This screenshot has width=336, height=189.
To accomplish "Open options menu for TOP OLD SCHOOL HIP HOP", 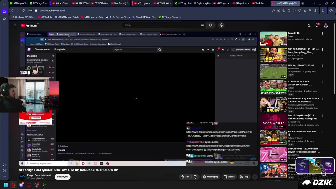I will click(x=322, y=49).
